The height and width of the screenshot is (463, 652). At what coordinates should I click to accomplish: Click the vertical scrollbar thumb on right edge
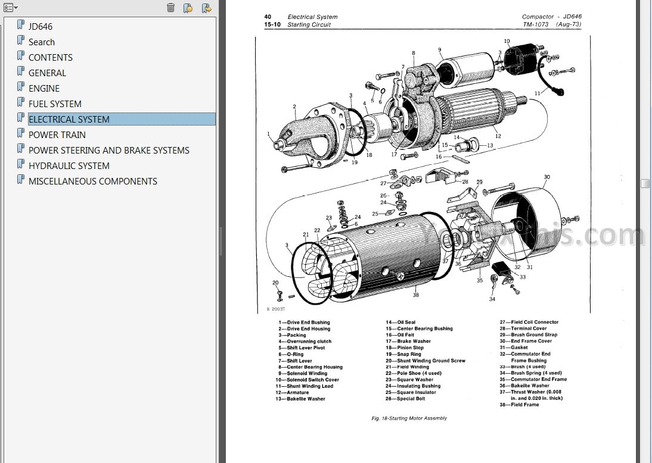pos(645,184)
